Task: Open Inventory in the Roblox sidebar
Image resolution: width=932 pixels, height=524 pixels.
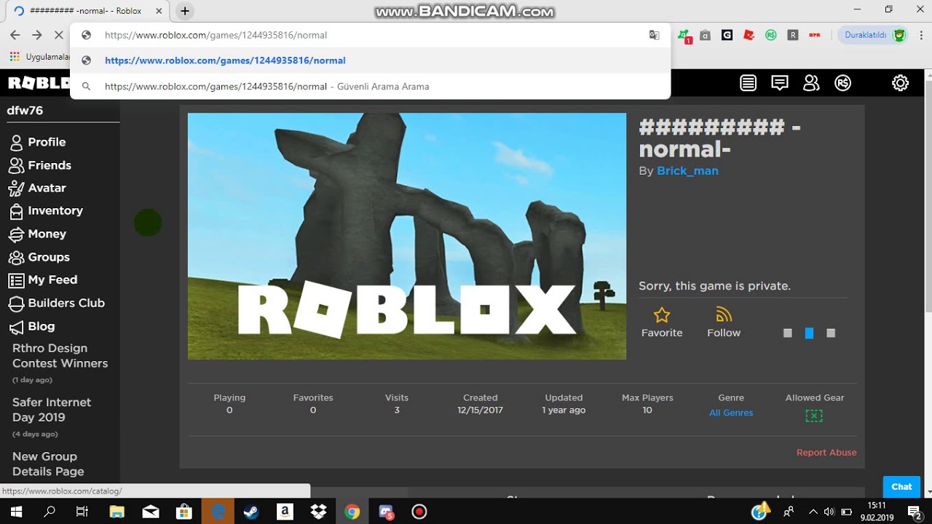Action: tap(55, 210)
